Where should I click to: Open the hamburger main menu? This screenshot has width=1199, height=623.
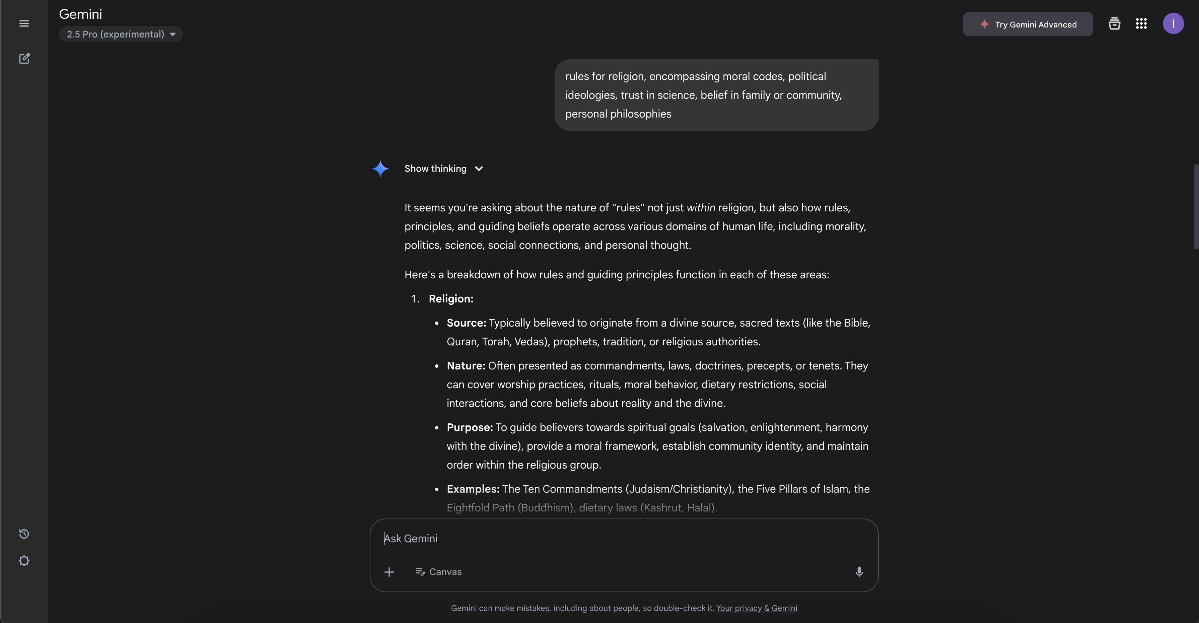pos(24,24)
